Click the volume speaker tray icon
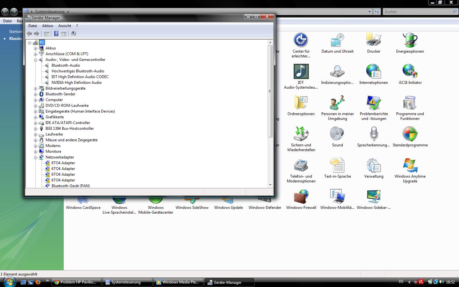This screenshot has height=287, width=459. point(441,282)
